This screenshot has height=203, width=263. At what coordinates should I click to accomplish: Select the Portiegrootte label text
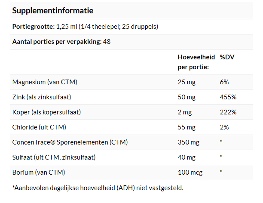click(x=34, y=27)
